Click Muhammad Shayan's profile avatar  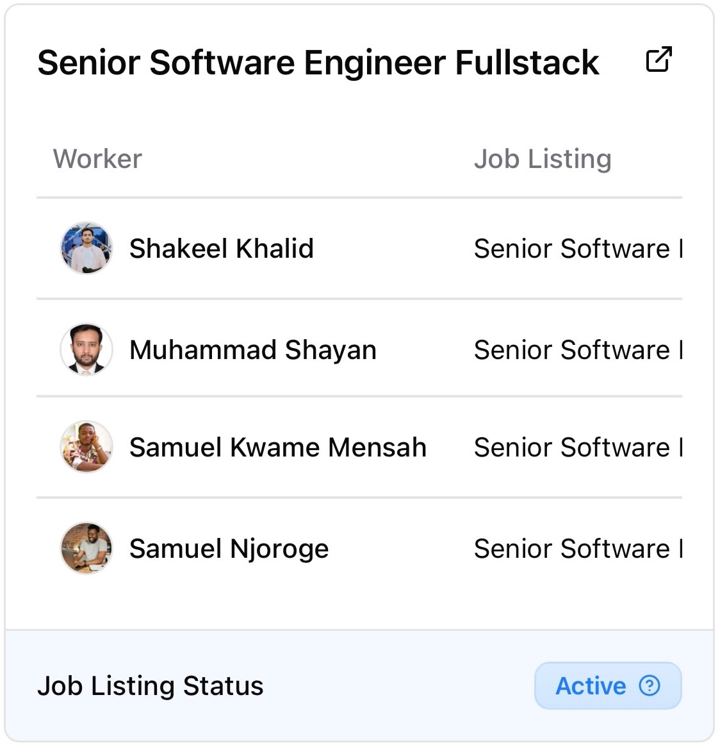click(x=86, y=349)
